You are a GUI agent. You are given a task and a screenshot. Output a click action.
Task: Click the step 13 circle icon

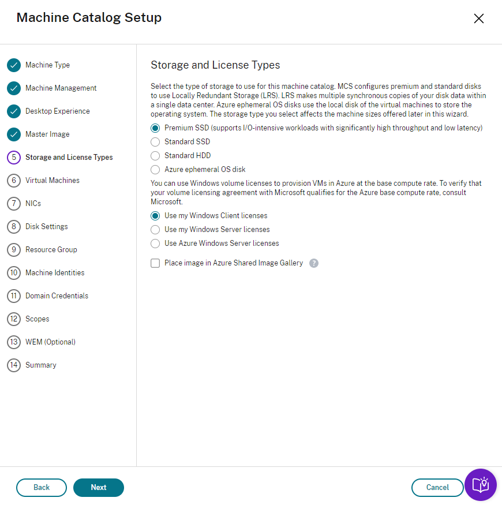point(14,342)
